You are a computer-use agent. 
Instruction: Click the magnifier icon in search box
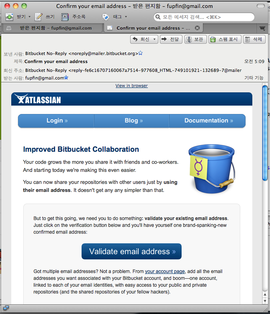(158, 17)
